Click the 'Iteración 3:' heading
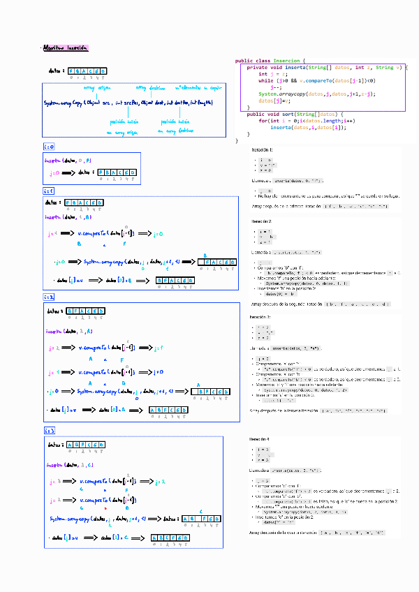The width and height of the screenshot is (419, 592). pyautogui.click(x=260, y=317)
